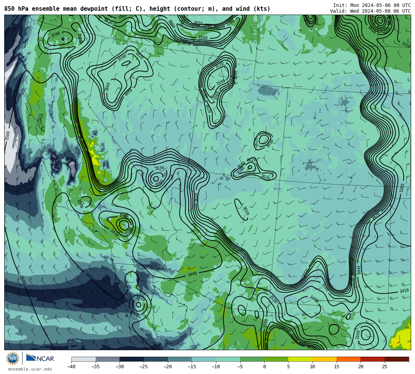The height and width of the screenshot is (374, 415).
Task: Click the colorbar tick label '25'
Action: [385, 367]
